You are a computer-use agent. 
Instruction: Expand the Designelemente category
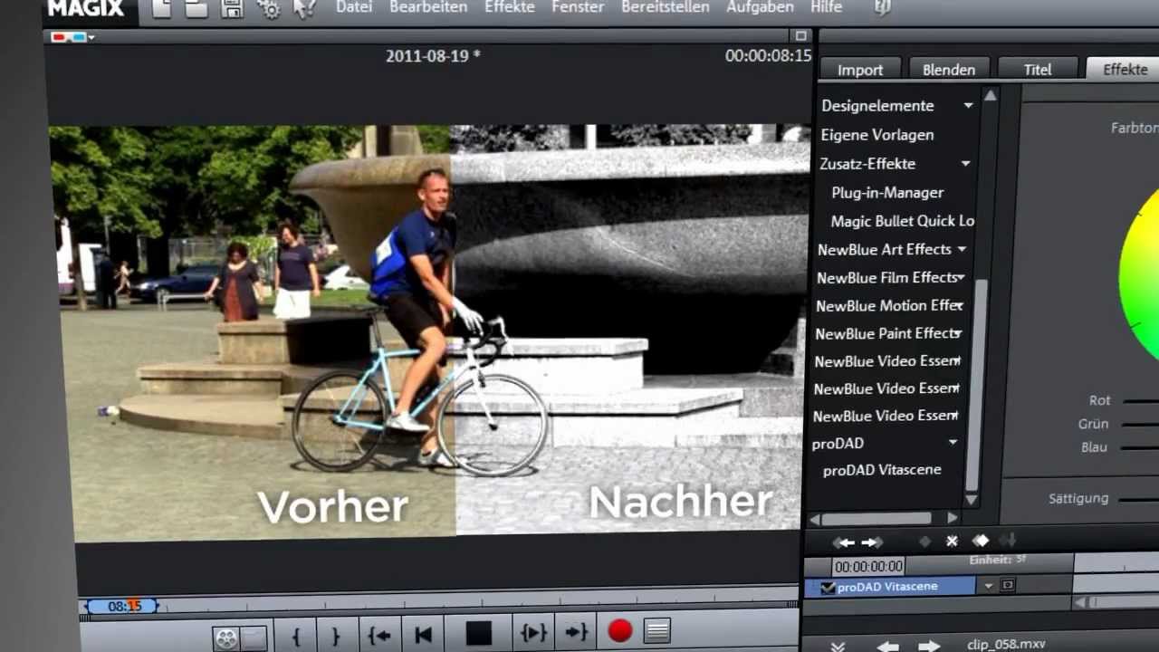[x=968, y=106]
